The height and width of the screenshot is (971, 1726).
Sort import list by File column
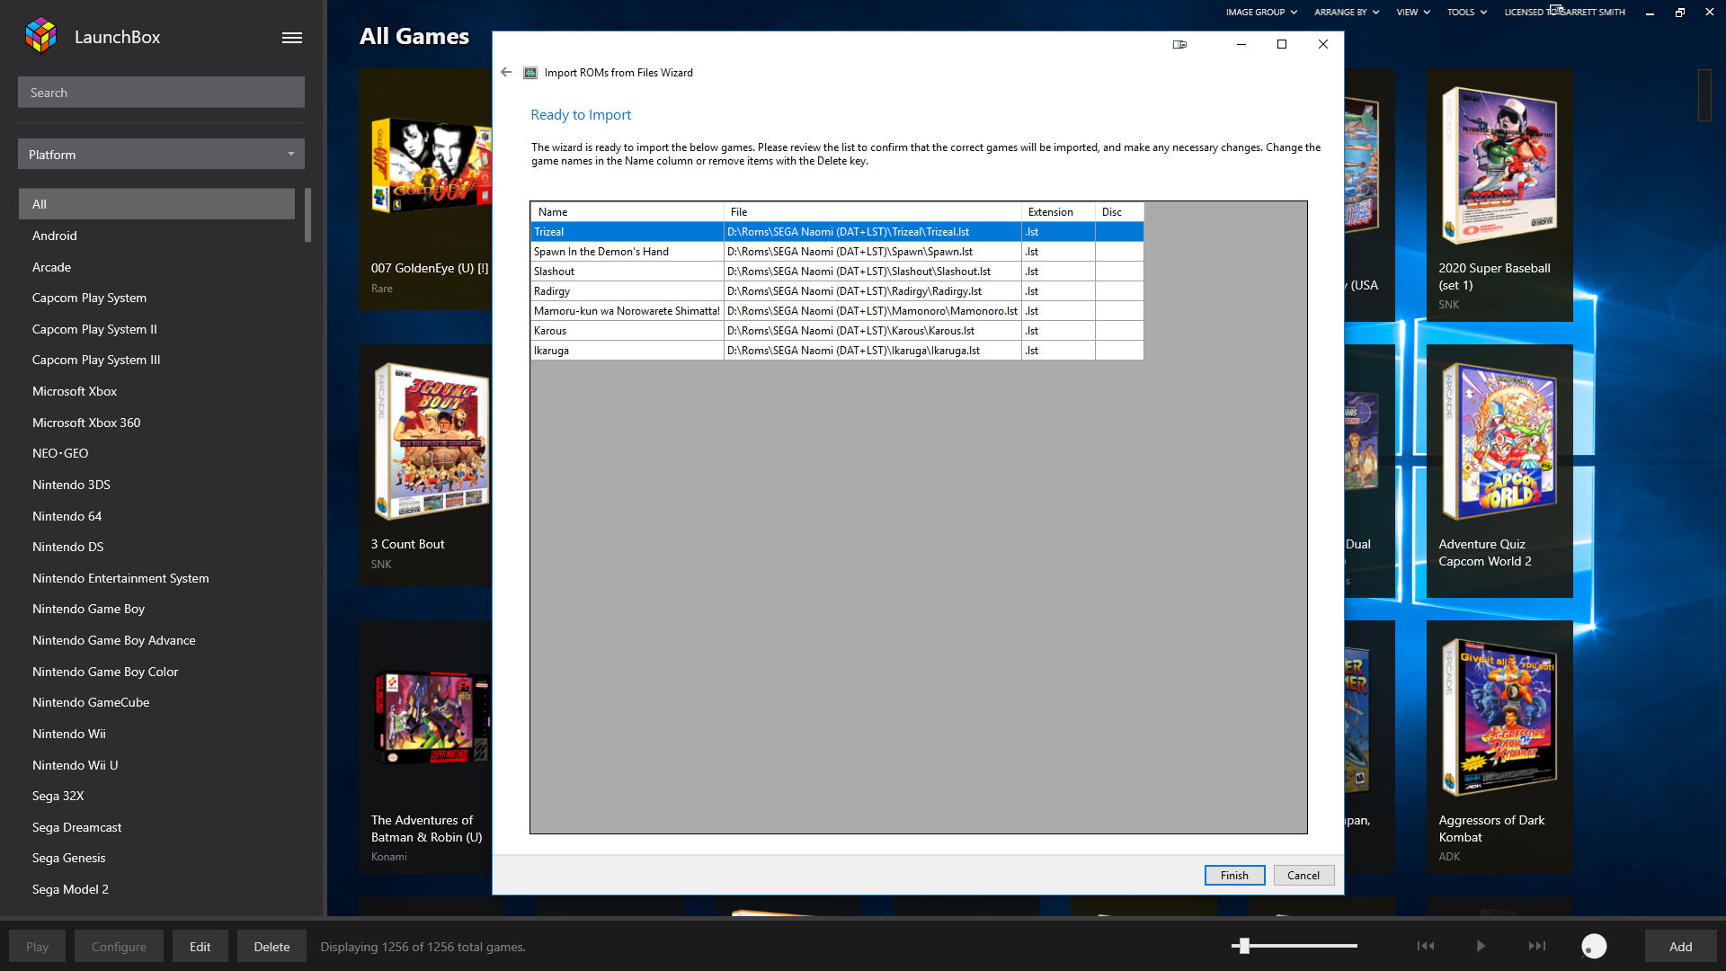pyautogui.click(x=872, y=212)
